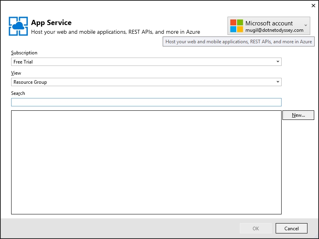The image size is (319, 239).
Task: Click the tooltip about hosting applications
Action: 238,42
